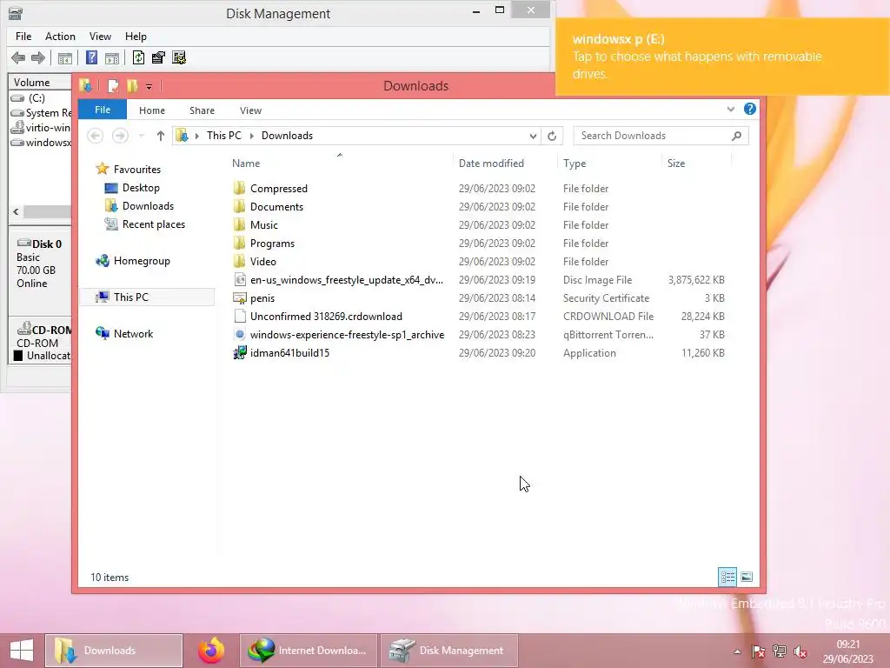This screenshot has height=668, width=890.
Task: Open Firefox from the taskbar
Action: (211, 651)
